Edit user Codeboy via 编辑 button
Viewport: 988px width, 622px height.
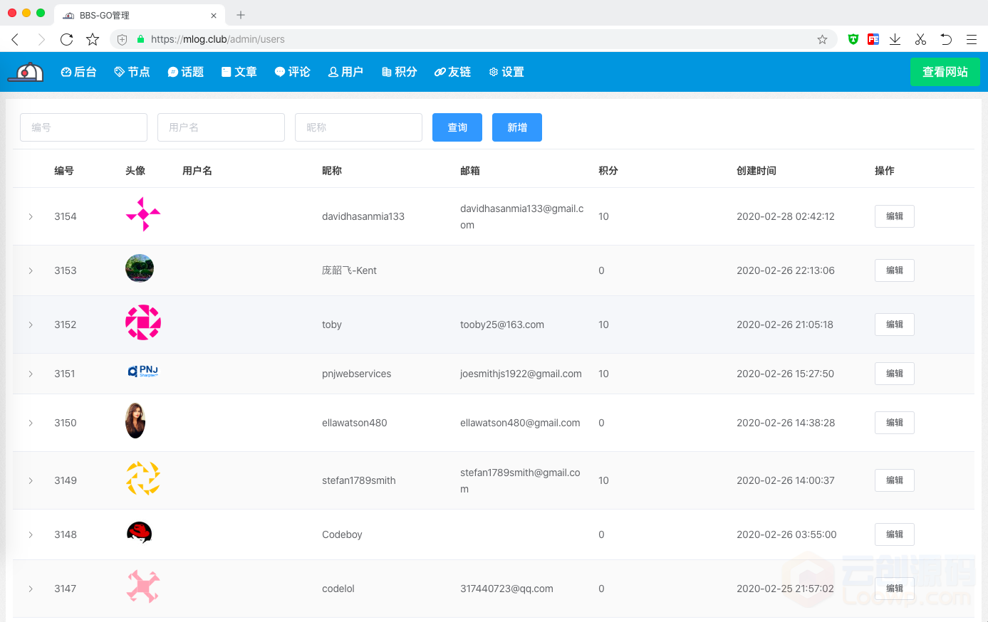[x=895, y=534]
